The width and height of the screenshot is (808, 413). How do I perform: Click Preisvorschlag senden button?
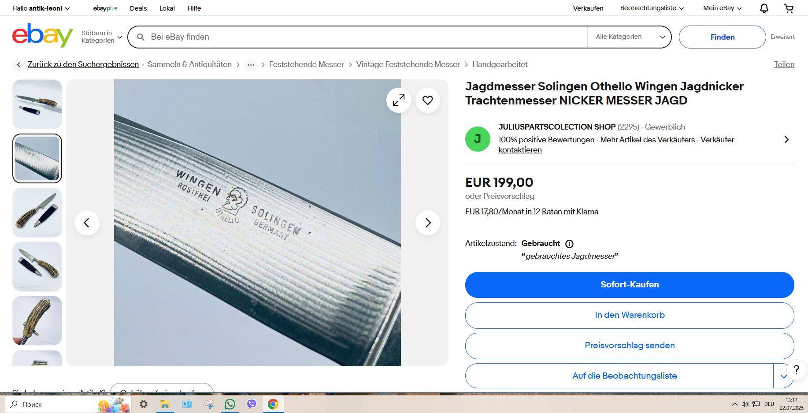[x=630, y=346]
